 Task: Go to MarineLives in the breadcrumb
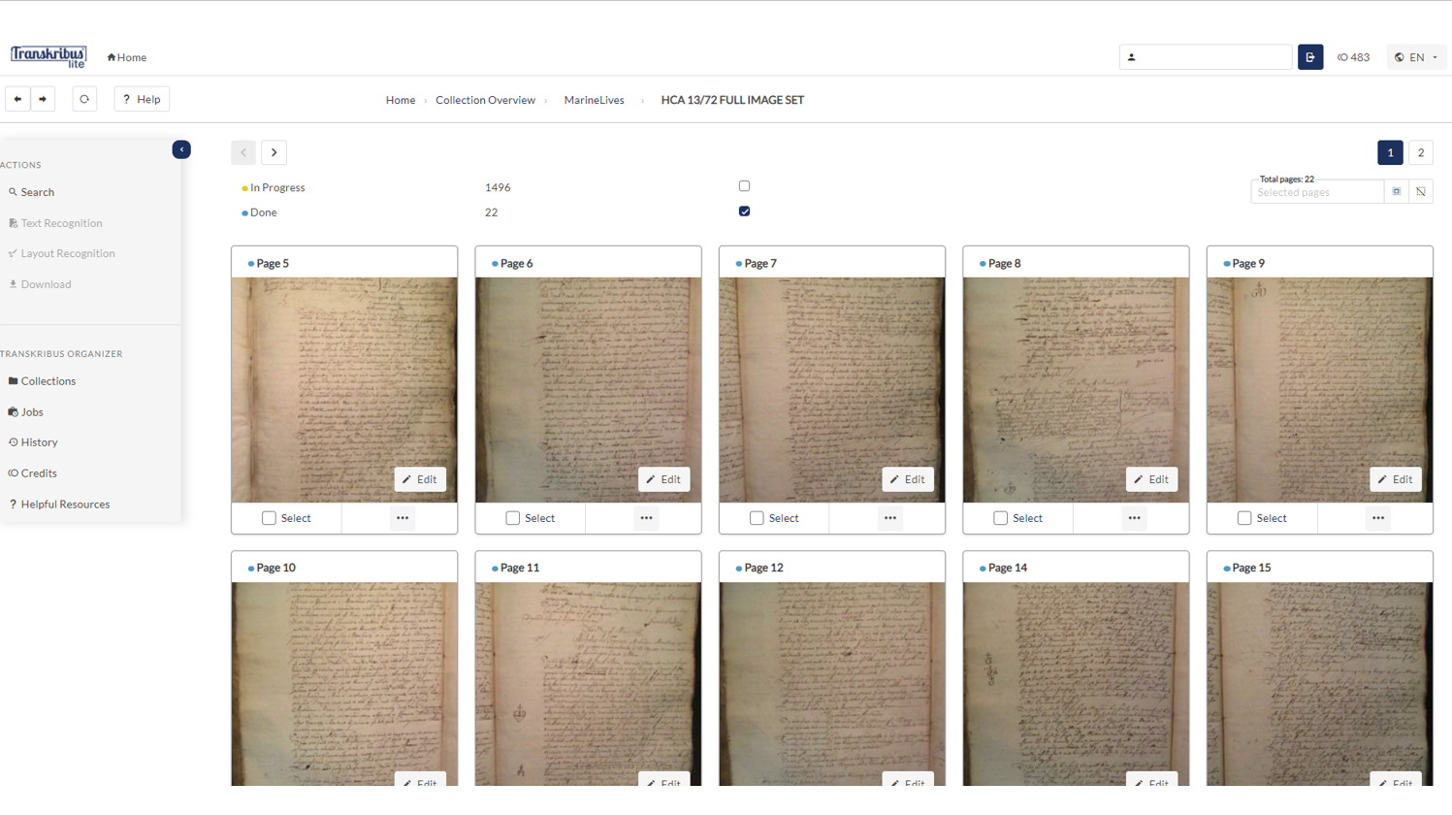pyautogui.click(x=594, y=100)
